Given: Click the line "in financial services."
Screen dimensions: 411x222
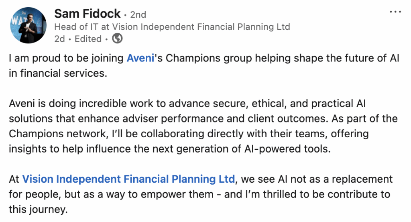Looking at the screenshot, I should pos(50,73).
